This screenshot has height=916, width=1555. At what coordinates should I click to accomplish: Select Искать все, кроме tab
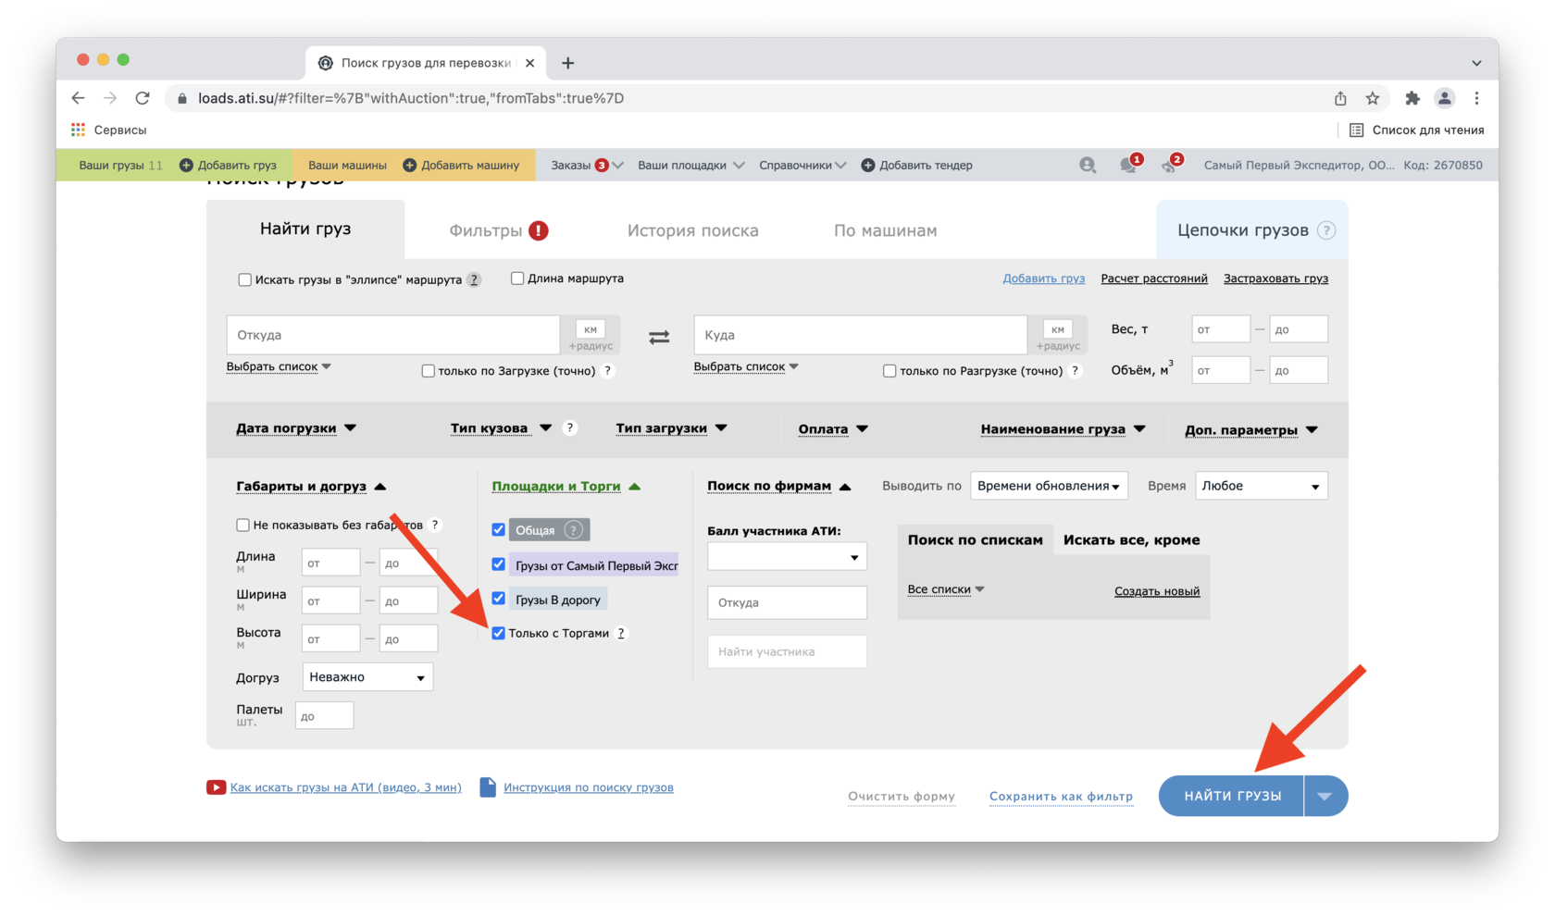[x=1131, y=540]
